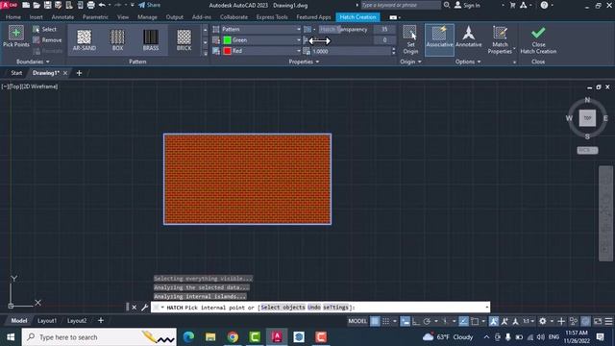Screen dimensions: 615x346
Task: Open the Manage ribbon tab
Action: (147, 17)
